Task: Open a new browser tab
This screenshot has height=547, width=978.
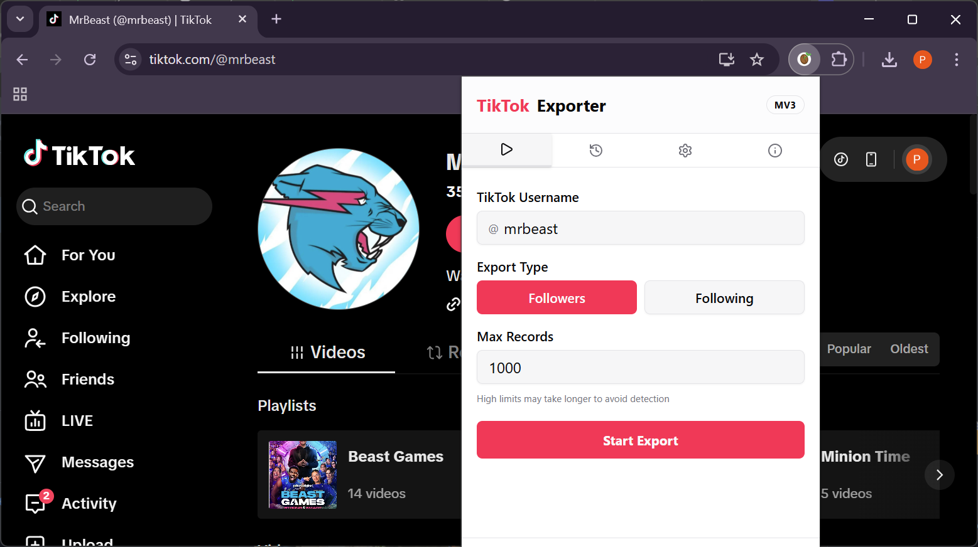Action: (x=276, y=19)
